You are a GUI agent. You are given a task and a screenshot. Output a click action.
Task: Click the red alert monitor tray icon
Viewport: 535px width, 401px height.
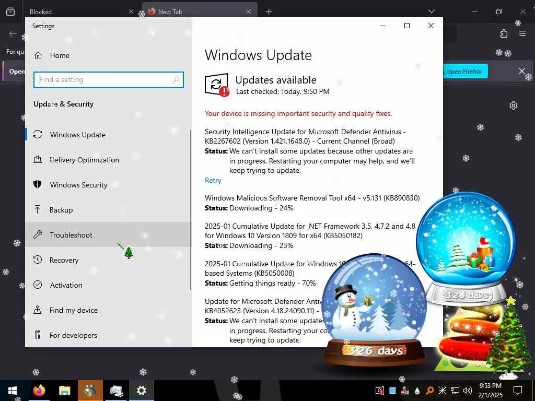379,391
